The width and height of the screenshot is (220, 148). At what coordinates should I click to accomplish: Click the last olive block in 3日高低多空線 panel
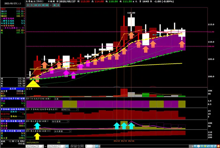182,104
